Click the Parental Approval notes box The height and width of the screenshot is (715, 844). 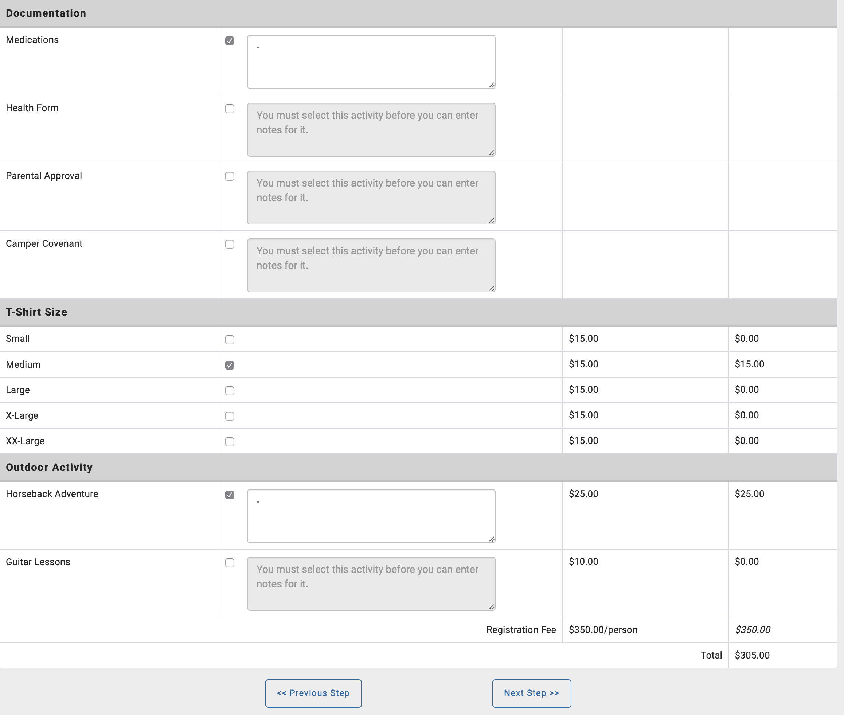coord(371,198)
